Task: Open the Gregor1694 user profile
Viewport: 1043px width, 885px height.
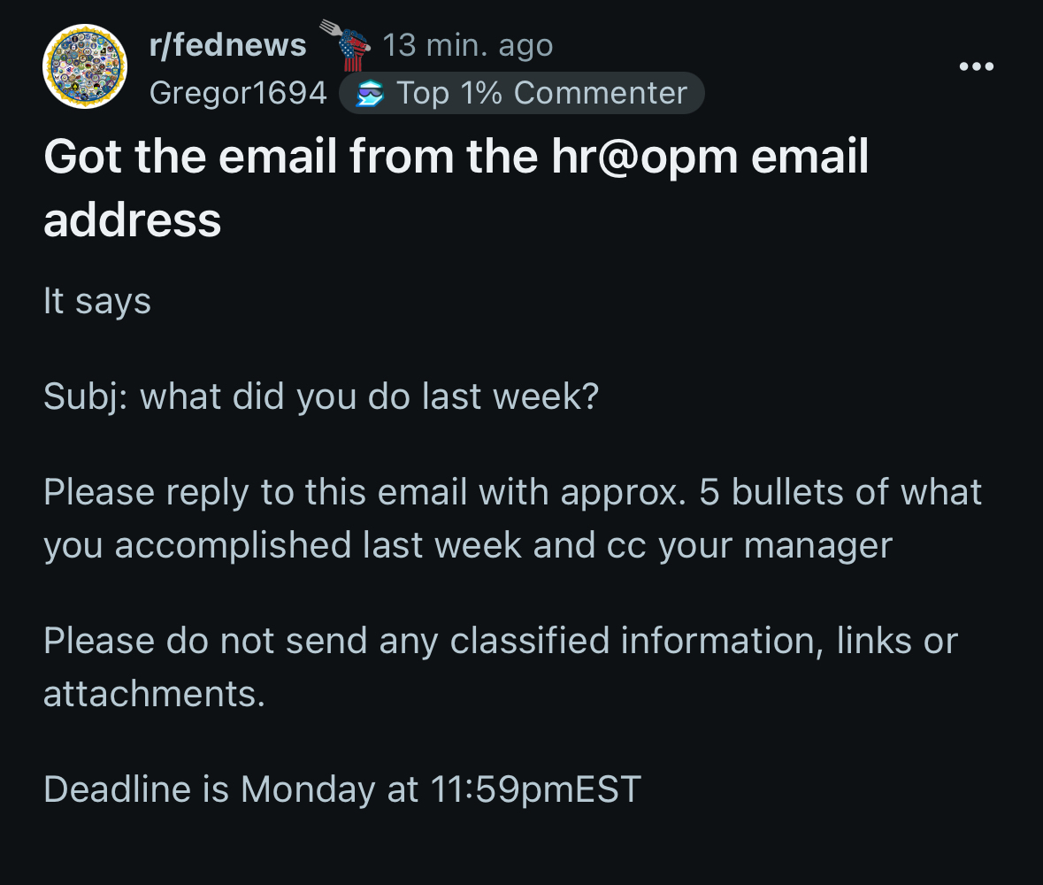Action: (x=238, y=93)
